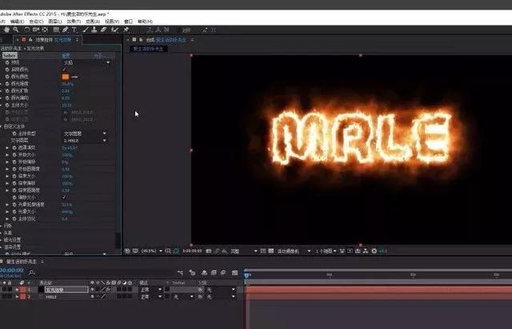
Task: Select the Type text tool
Action: (74, 30)
